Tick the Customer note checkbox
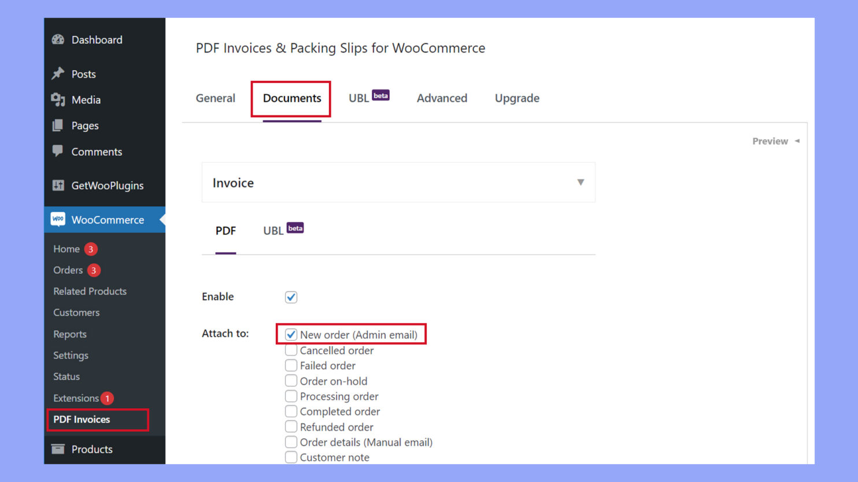The width and height of the screenshot is (858, 482). click(x=291, y=457)
